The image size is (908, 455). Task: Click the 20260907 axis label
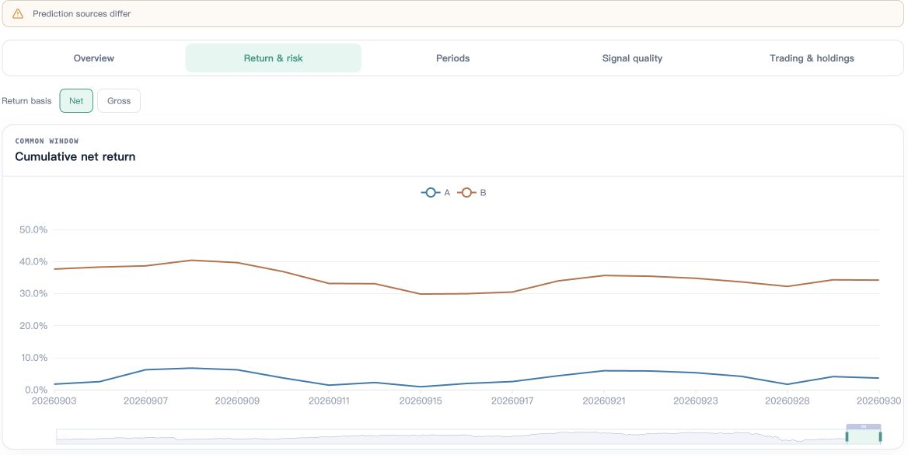tap(145, 401)
